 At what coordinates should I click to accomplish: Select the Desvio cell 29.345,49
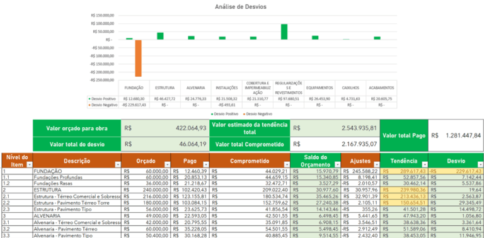(x=456, y=203)
